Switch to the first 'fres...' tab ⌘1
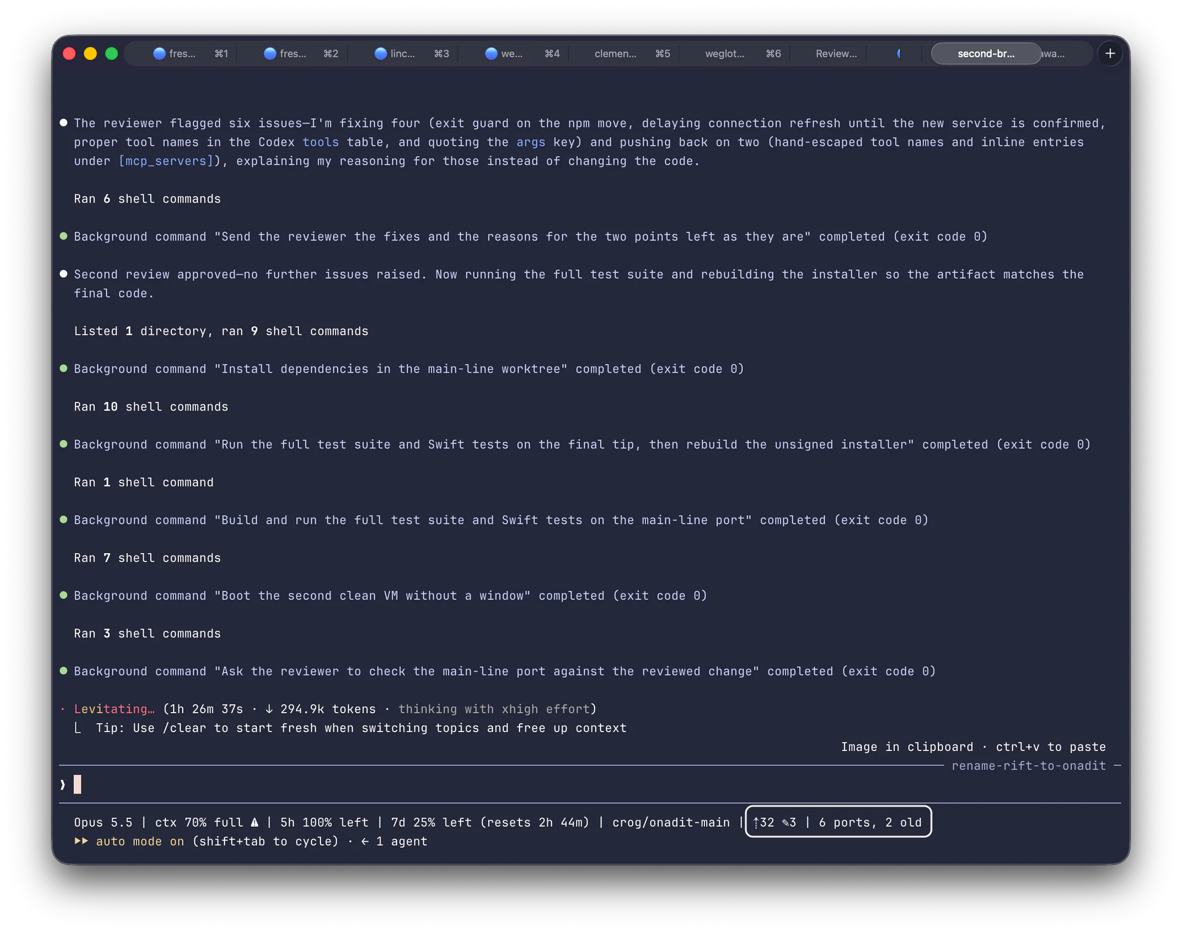The image size is (1182, 933). pos(189,54)
